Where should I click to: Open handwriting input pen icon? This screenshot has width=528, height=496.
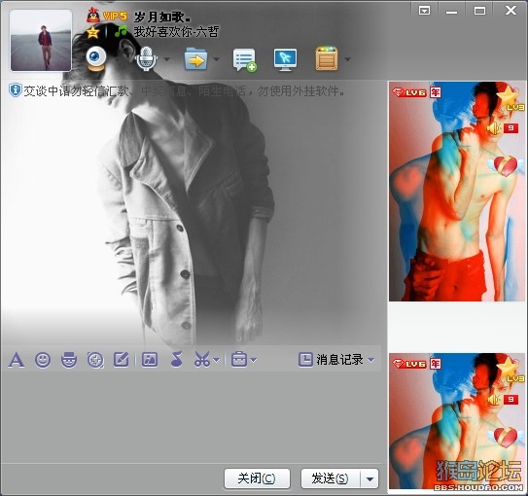coord(122,359)
